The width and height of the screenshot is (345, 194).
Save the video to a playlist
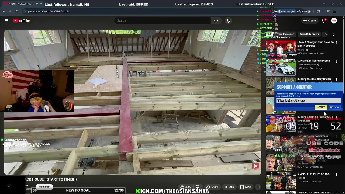click(245, 187)
